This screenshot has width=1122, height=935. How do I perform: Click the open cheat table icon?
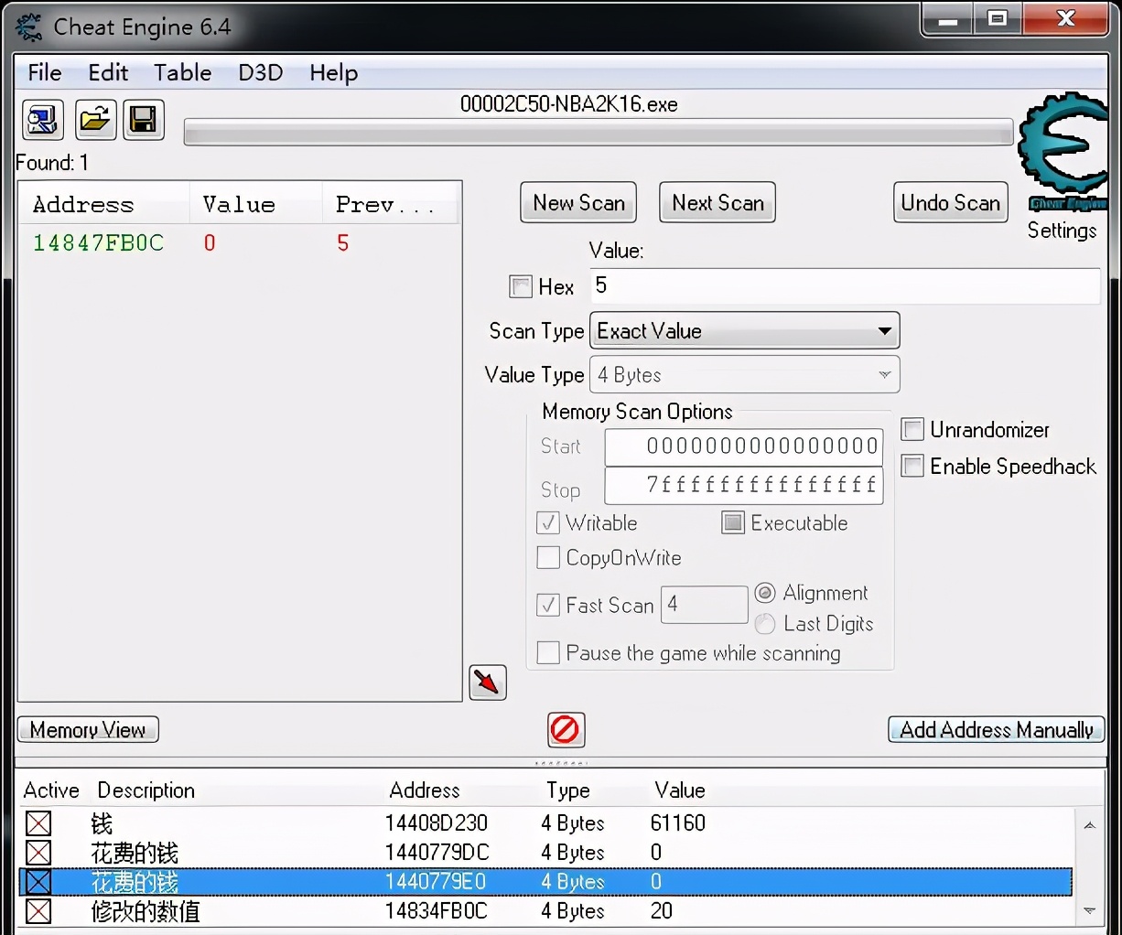(x=95, y=120)
